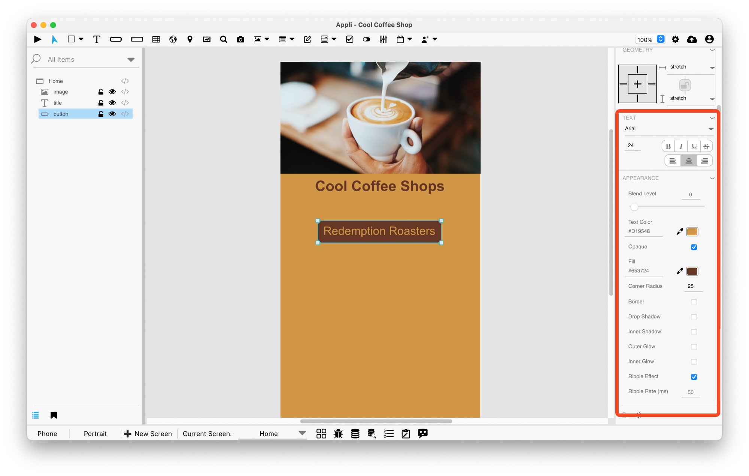The width and height of the screenshot is (749, 476).
Task: Uncheck the Opaque checkbox
Action: [694, 247]
